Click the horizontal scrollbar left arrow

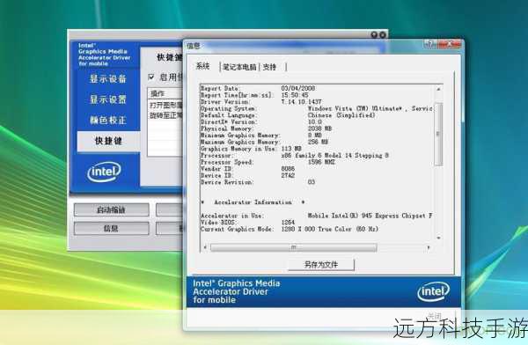coord(205,247)
